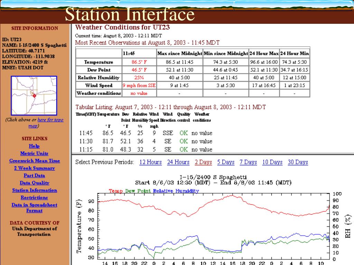Click the red Temp legend label

tap(116, 191)
